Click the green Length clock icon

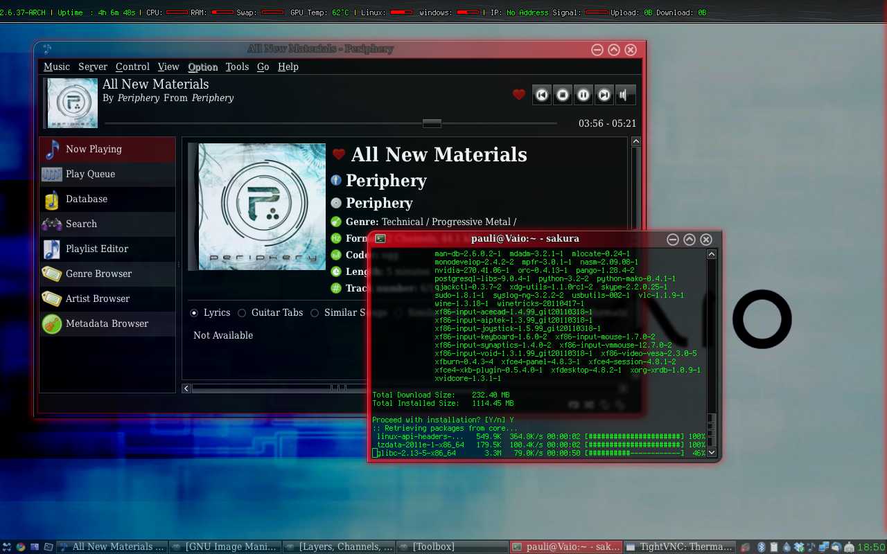336,271
